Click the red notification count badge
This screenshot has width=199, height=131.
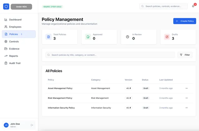point(195,4)
